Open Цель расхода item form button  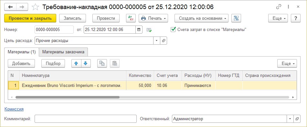[x=164, y=41]
